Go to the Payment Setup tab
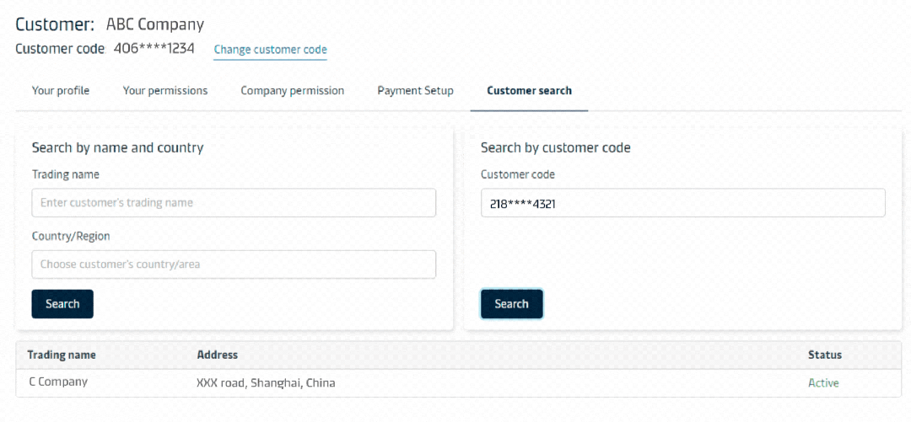Image resolution: width=911 pixels, height=422 pixels. pyautogui.click(x=415, y=91)
